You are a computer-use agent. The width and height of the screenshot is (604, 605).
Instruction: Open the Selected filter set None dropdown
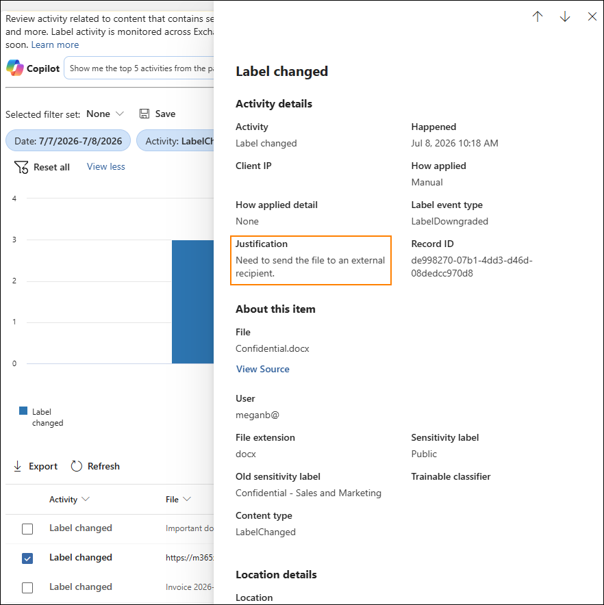(105, 114)
